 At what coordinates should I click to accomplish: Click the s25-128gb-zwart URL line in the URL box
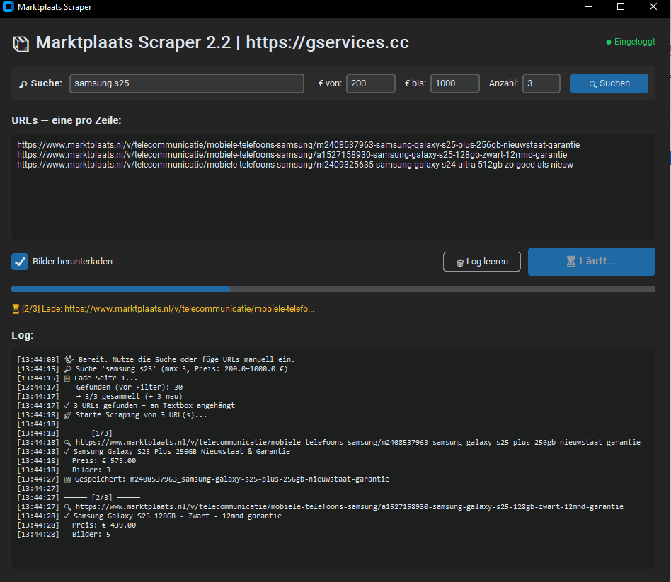tap(292, 154)
